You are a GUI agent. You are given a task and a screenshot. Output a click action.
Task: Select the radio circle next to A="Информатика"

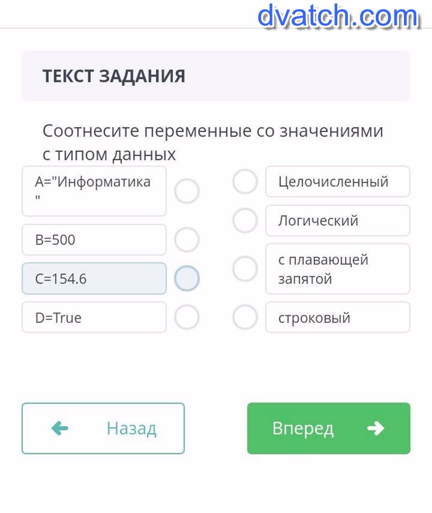[187, 191]
